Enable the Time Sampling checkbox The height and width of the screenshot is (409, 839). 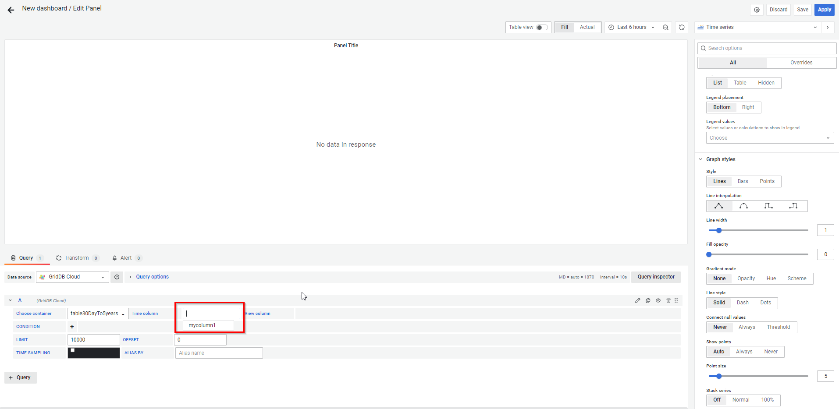(x=73, y=350)
